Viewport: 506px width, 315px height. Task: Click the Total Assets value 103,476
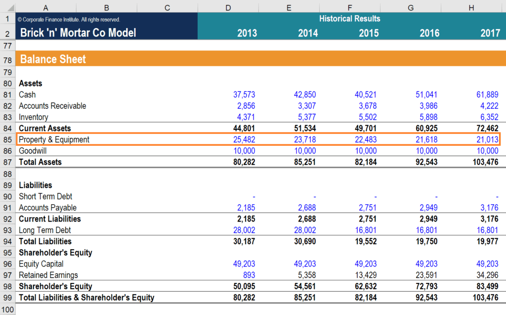point(486,162)
